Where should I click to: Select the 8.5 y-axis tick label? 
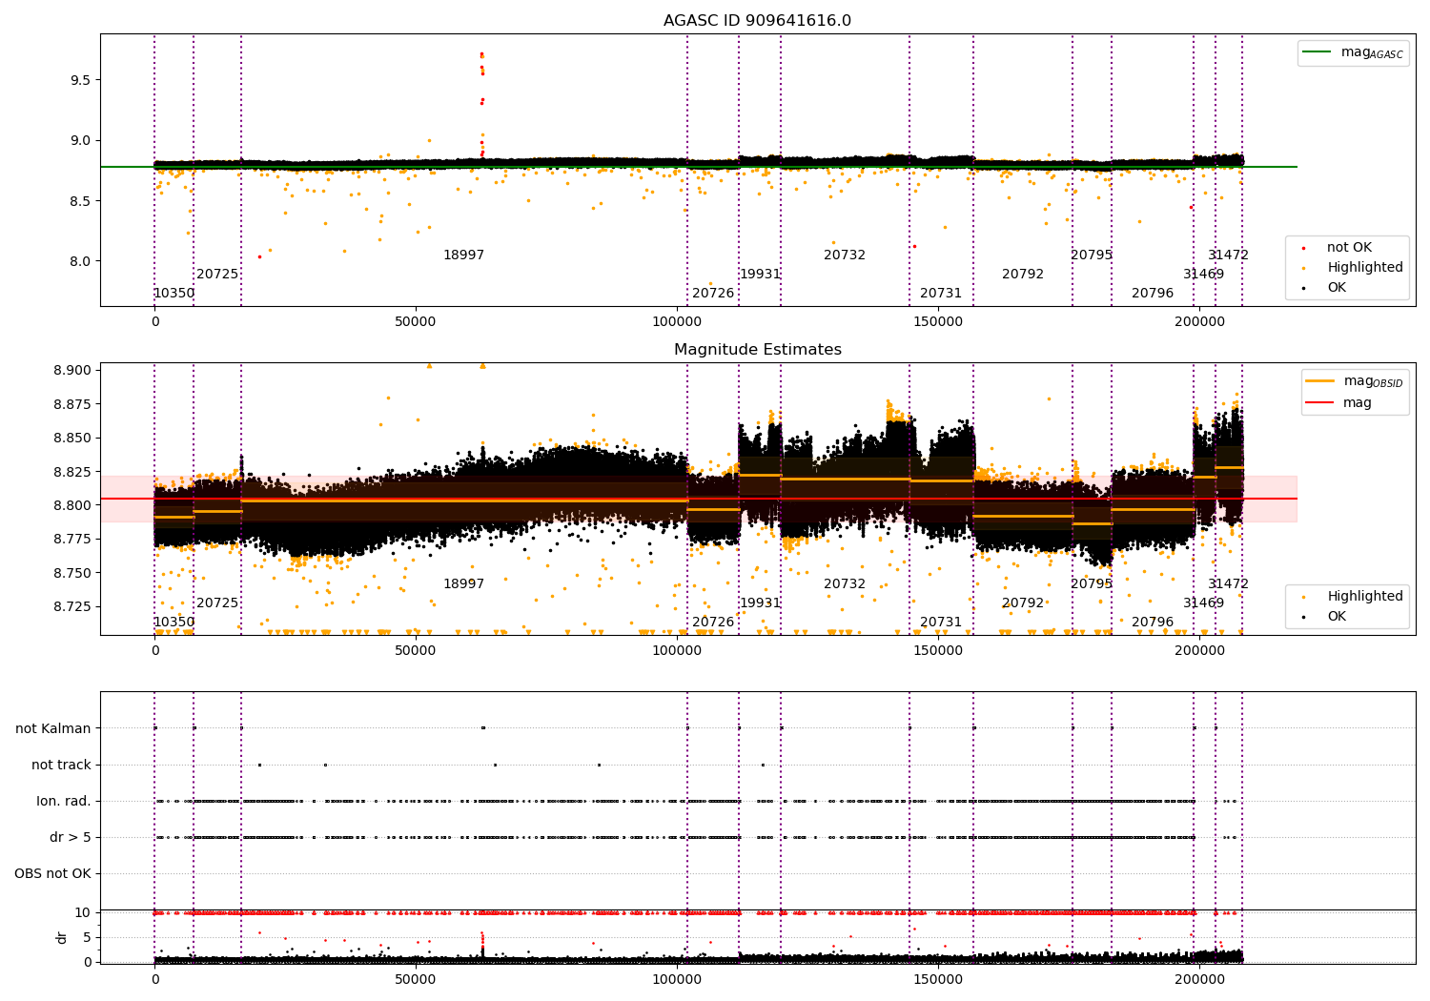tap(80, 201)
